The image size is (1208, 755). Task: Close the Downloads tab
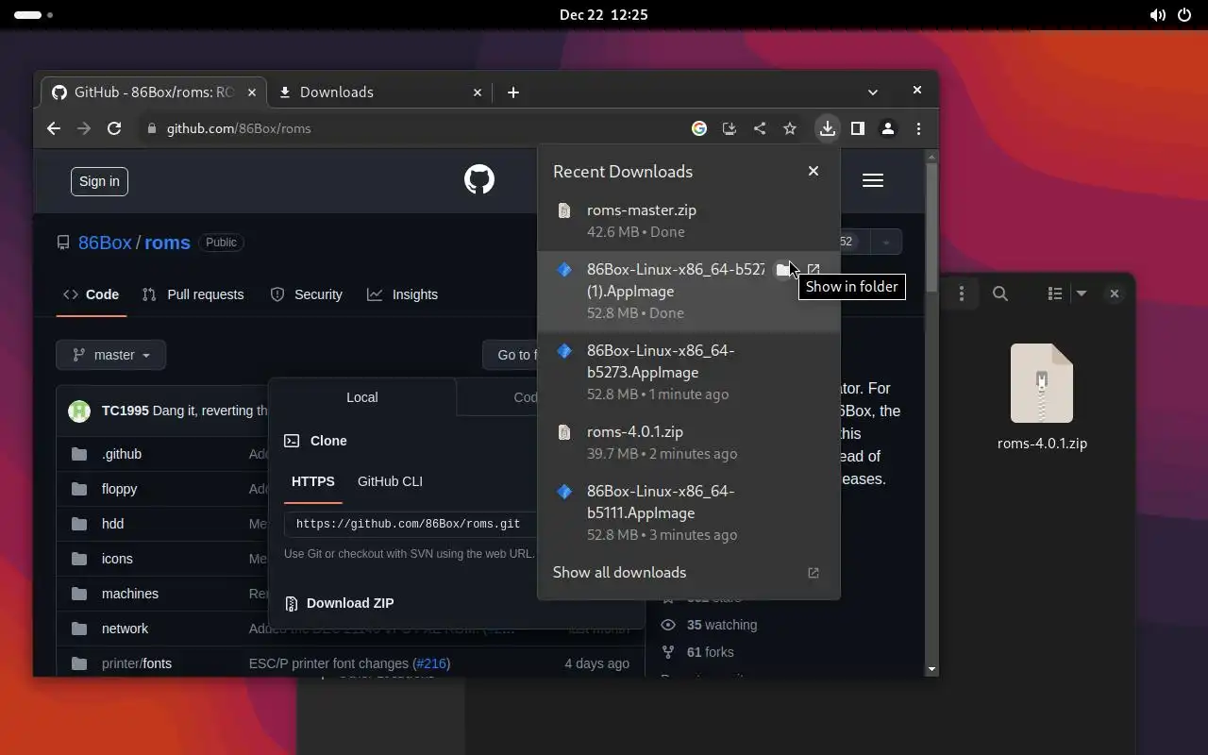click(478, 92)
